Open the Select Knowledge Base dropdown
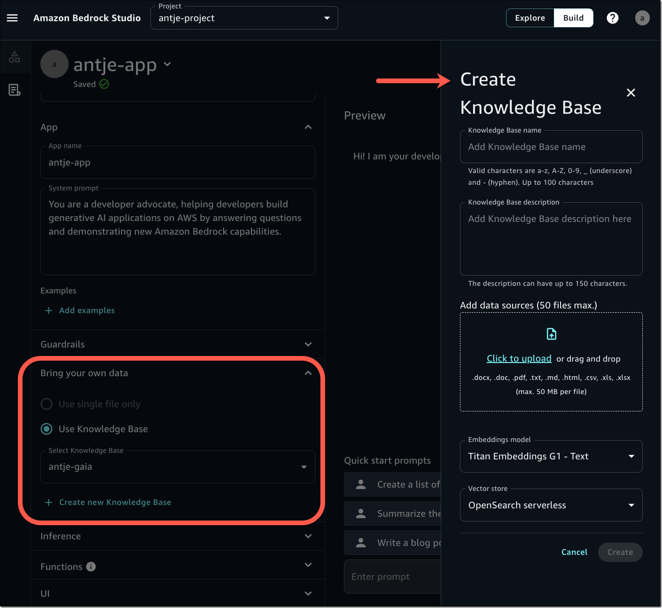Viewport: 662px width, 608px height. pos(178,467)
